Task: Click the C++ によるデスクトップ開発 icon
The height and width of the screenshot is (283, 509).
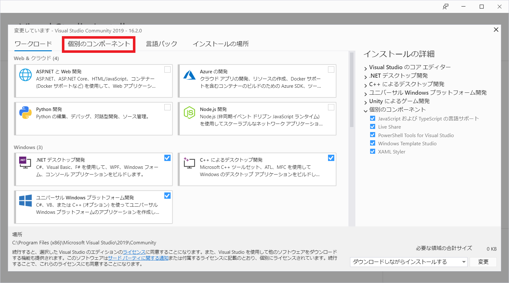Action: click(189, 163)
